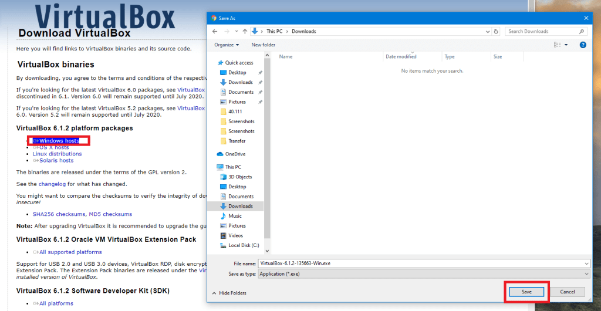Screen dimensions: 601x311
Task: Click the New folder button
Action: click(x=264, y=45)
